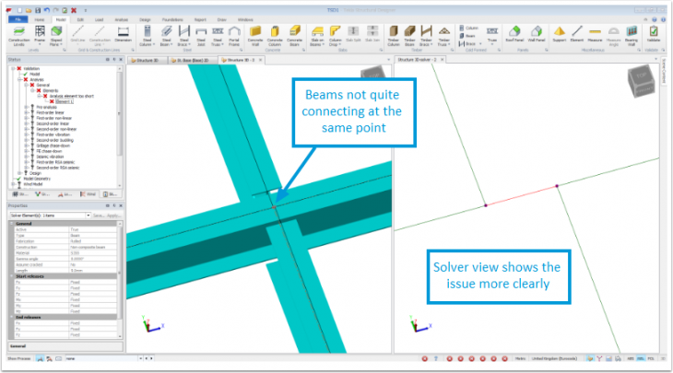Viewport: 673px width, 373px height.
Task: Select 'Analysis element too short' tree item
Action: point(68,96)
